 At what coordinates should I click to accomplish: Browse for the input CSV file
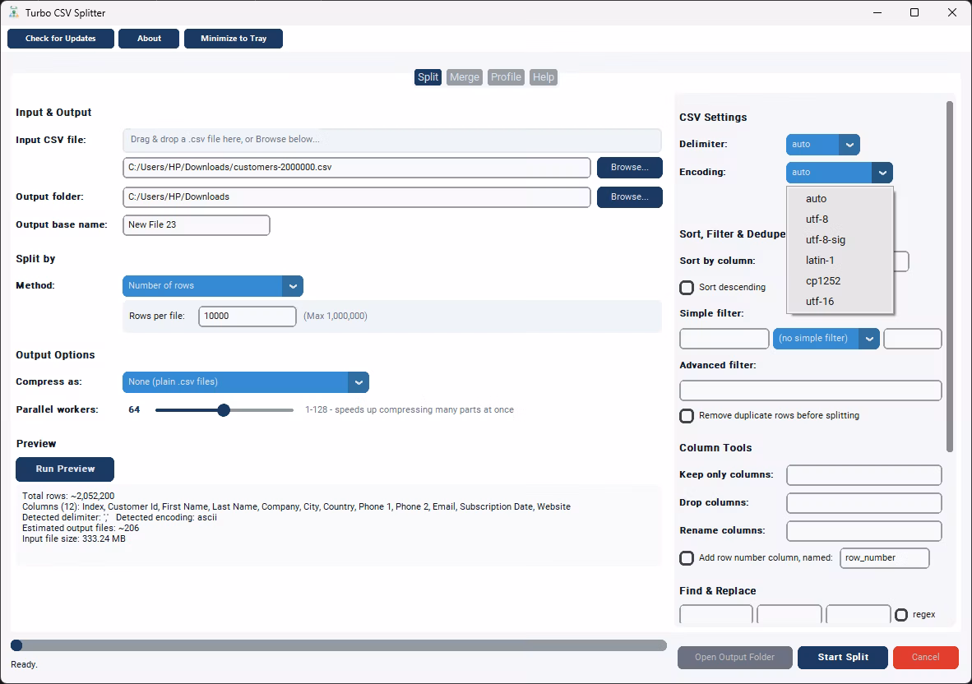pos(630,167)
